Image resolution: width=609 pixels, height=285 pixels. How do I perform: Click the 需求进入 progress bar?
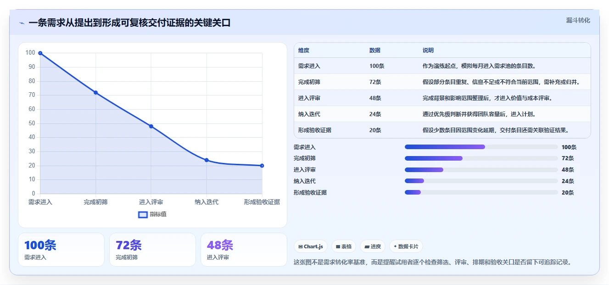click(x=481, y=147)
